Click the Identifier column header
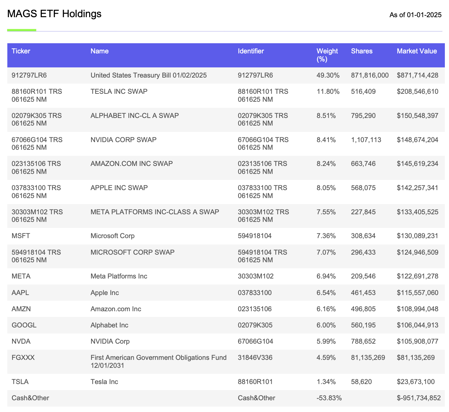449x412 pixels. click(x=251, y=51)
